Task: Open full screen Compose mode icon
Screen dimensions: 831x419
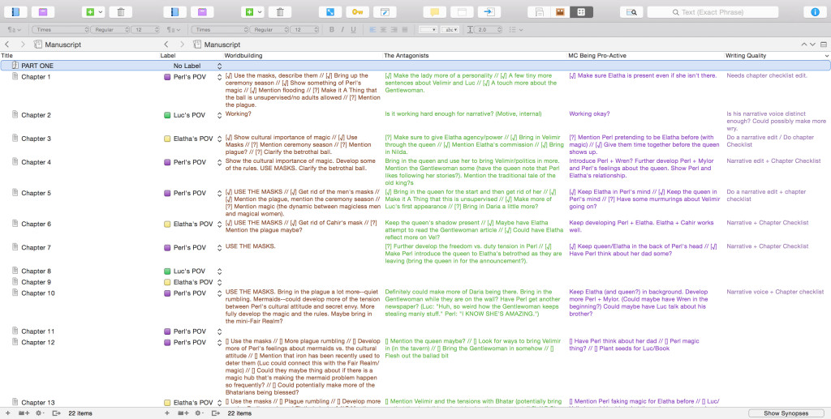Action: click(x=329, y=11)
